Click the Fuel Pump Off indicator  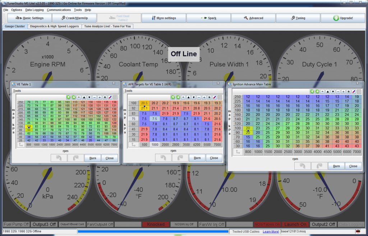(x=17, y=225)
